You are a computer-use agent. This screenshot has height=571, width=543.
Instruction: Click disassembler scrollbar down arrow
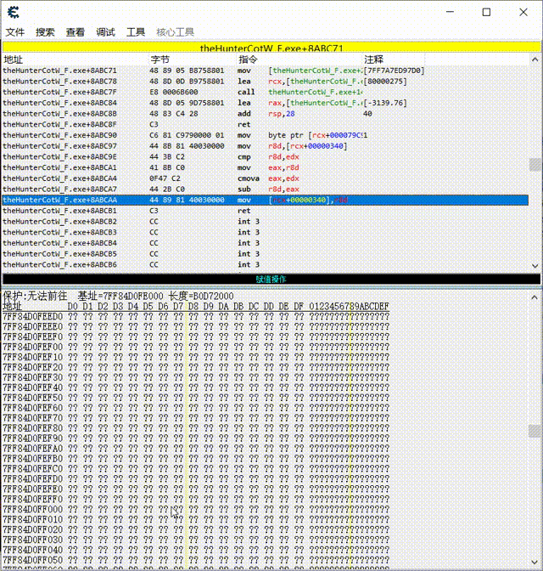[535, 266]
